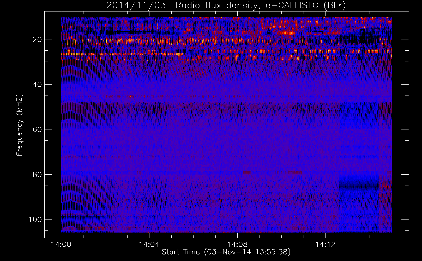Click the frequency tick label "100"
Viewport: 422px width, 261px height.
35,220
